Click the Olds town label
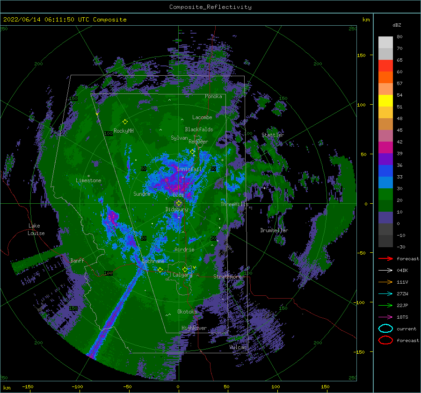 tap(178, 195)
